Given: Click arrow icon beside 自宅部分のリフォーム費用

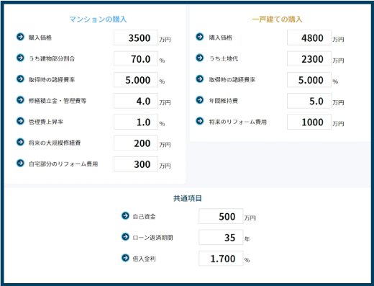Looking at the screenshot, I should (20, 163).
